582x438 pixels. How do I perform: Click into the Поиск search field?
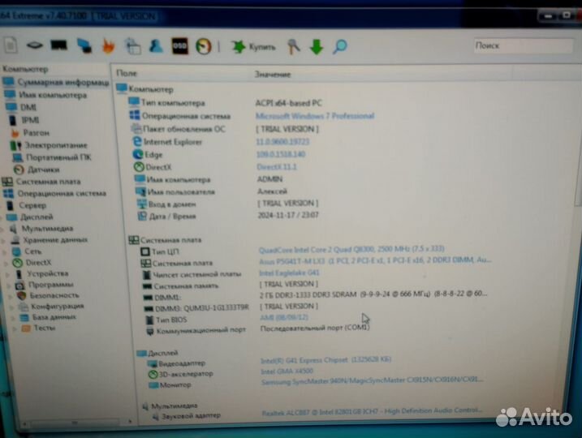coord(519,46)
